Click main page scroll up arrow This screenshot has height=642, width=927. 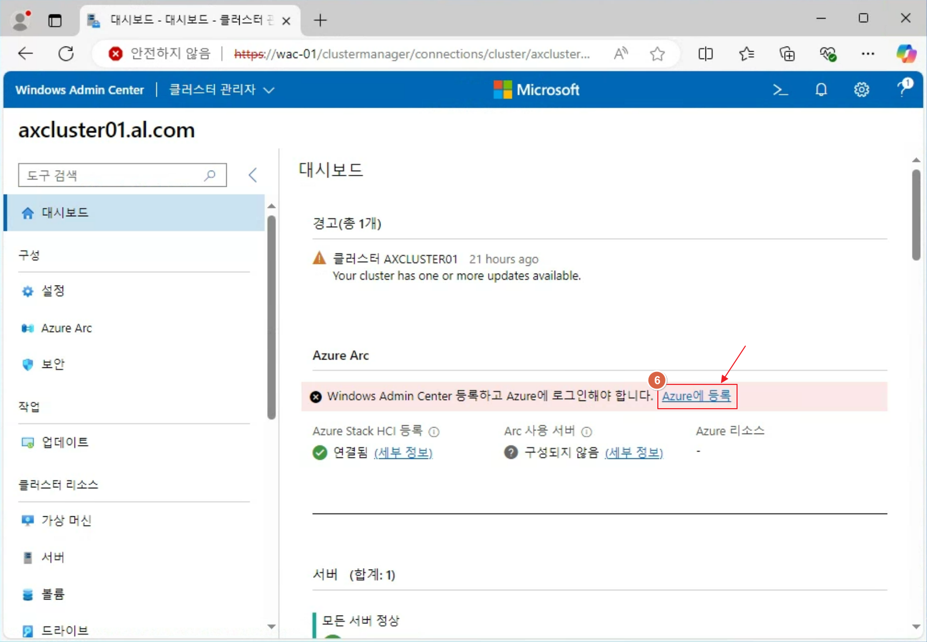pos(916,160)
